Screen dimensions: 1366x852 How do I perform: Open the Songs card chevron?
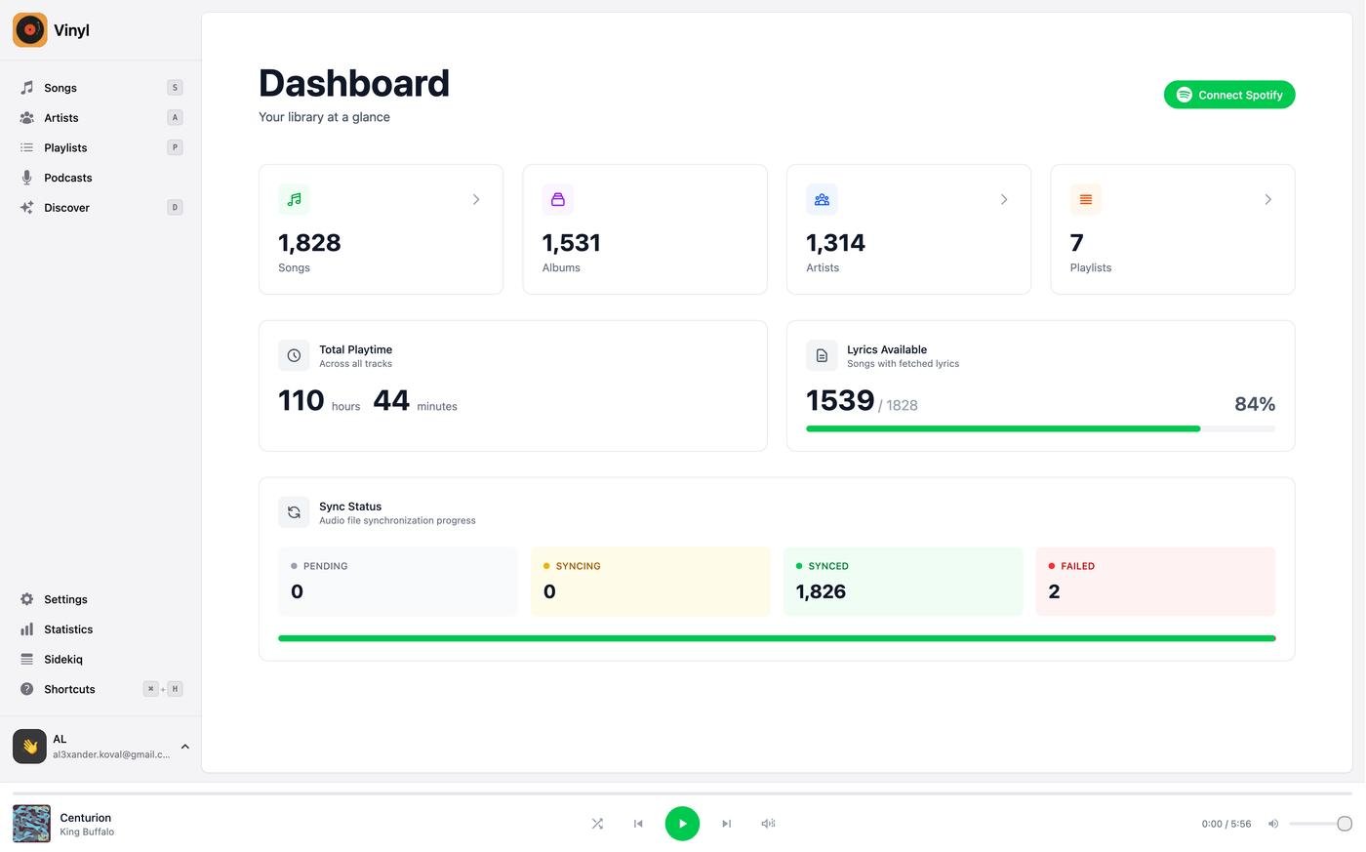point(476,199)
